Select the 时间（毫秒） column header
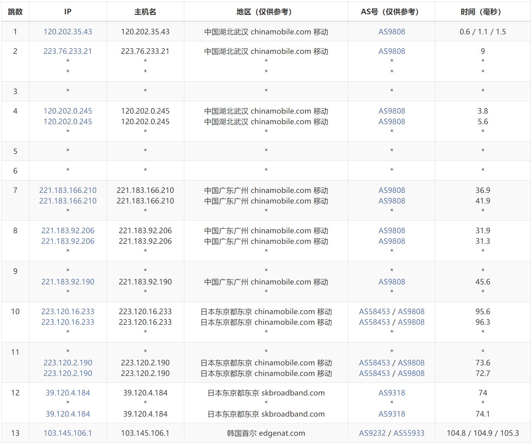 pyautogui.click(x=483, y=12)
